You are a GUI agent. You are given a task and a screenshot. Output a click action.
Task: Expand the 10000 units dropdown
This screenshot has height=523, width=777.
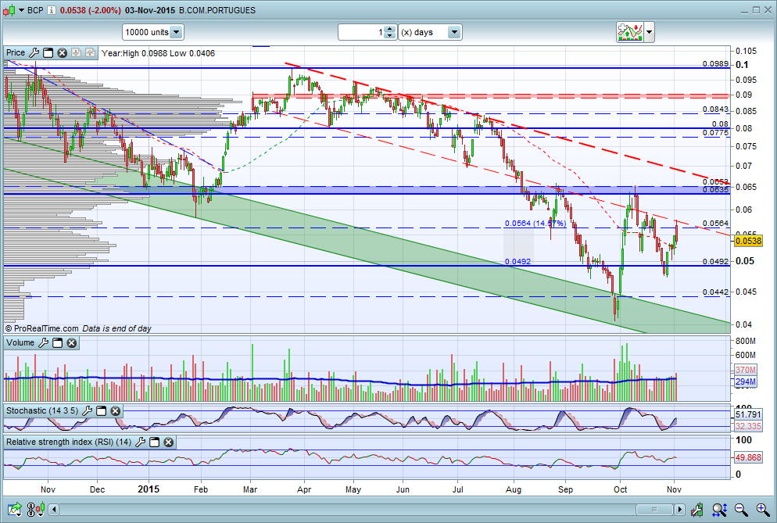click(x=177, y=32)
